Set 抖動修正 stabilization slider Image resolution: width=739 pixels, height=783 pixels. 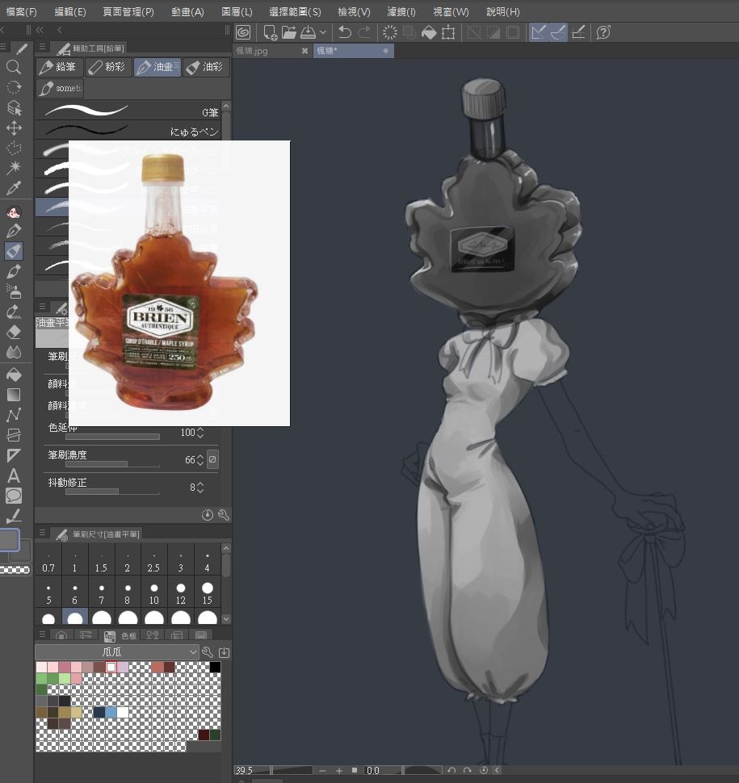112,492
